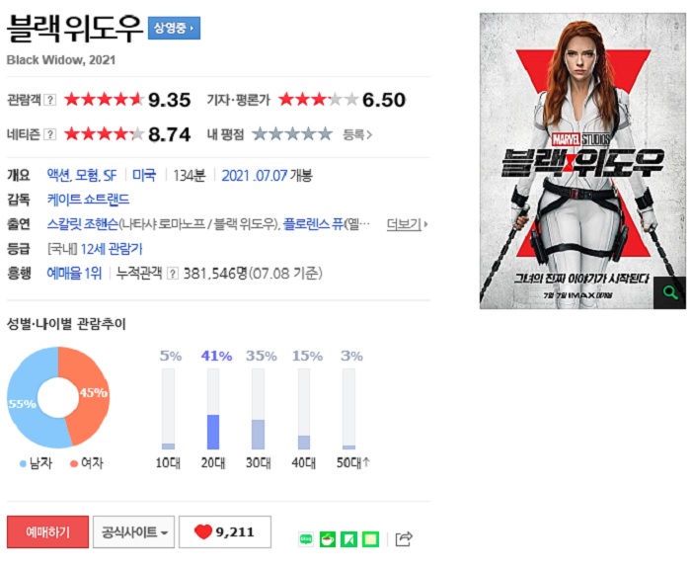Open director 케이트 쇼트랜드 link
The width and height of the screenshot is (691, 569).
point(88,200)
